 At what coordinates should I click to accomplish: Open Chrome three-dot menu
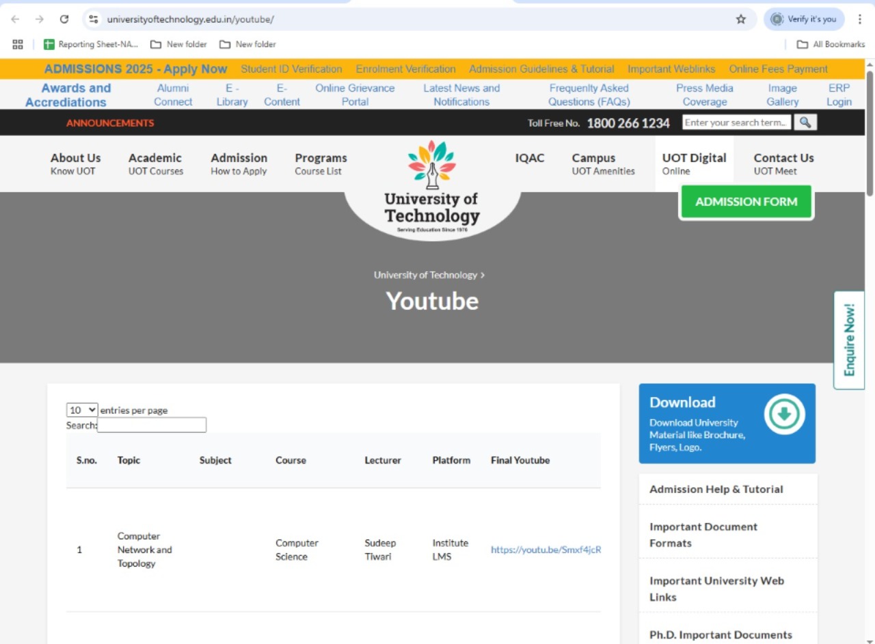click(860, 19)
